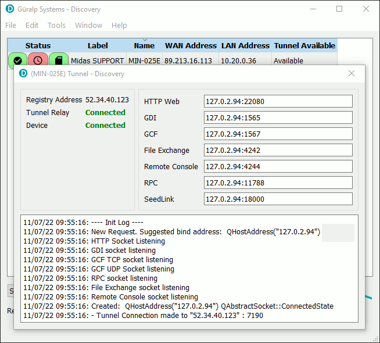Click the GDI address field
380x343 pixels.
click(278, 117)
